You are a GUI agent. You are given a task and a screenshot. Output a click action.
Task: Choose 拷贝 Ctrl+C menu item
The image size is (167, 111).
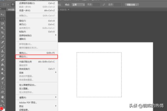[x=37, y=24]
